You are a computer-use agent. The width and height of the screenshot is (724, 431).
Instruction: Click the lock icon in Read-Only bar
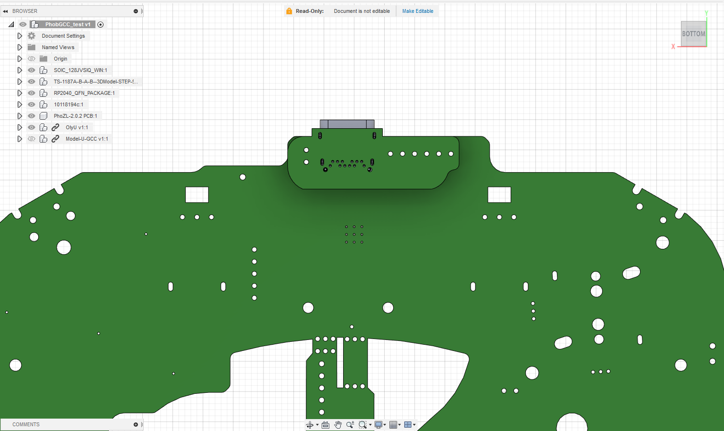[x=289, y=11]
